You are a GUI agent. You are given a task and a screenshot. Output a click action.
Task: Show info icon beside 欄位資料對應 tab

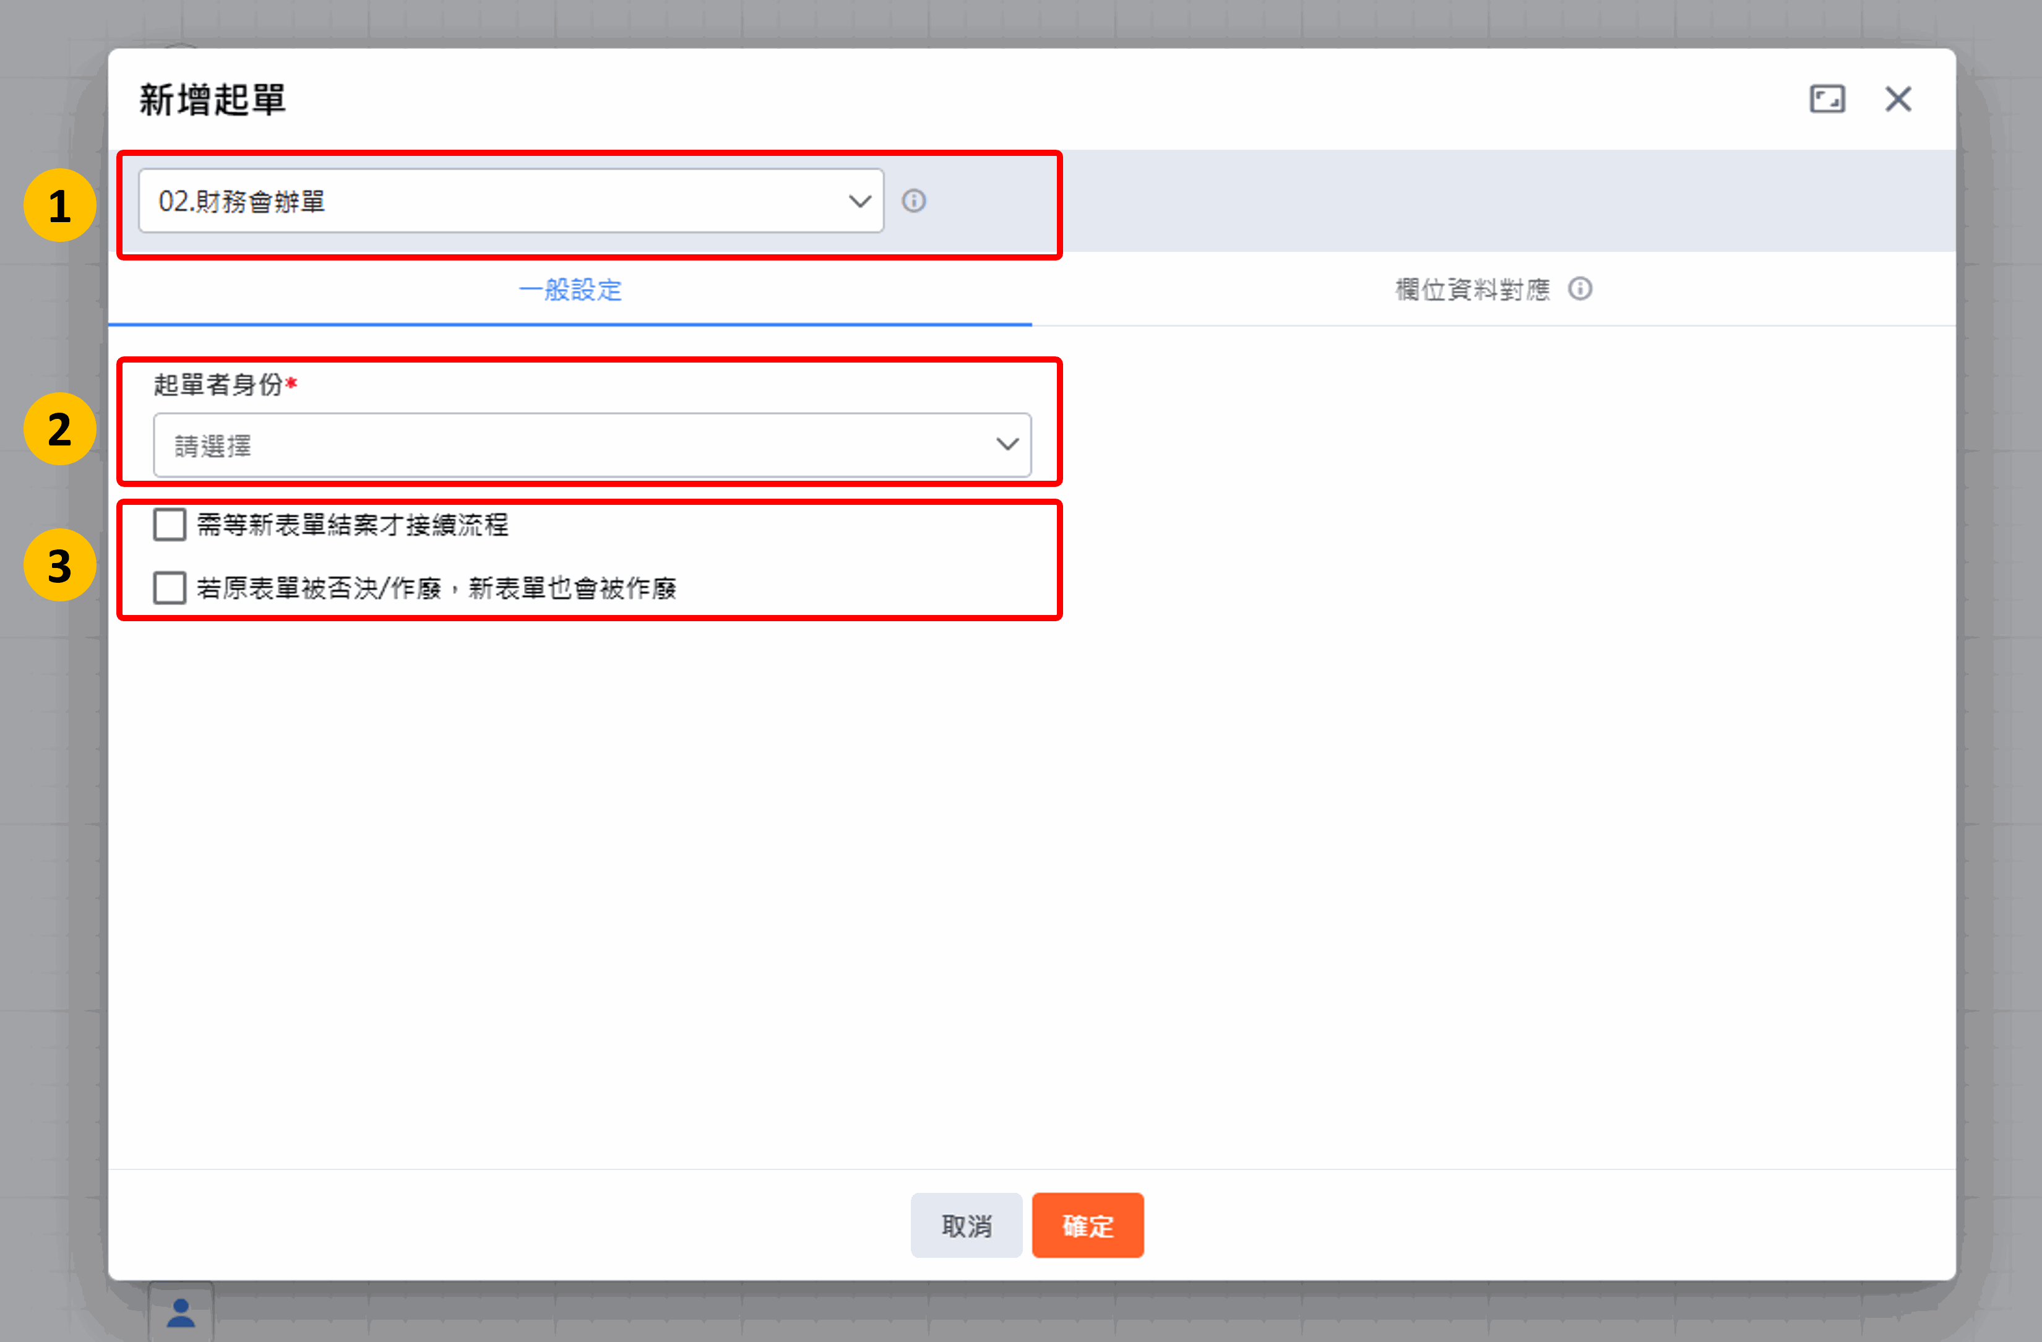coord(1580,289)
